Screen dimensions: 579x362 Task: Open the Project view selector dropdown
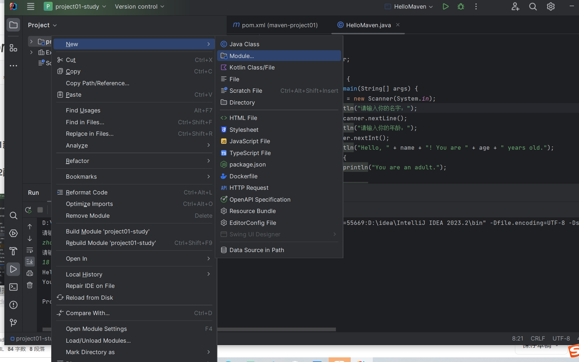(42, 25)
